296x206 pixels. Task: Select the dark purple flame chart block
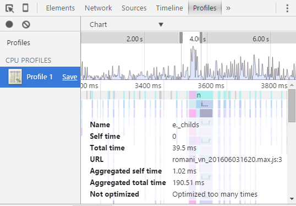click(x=206, y=113)
